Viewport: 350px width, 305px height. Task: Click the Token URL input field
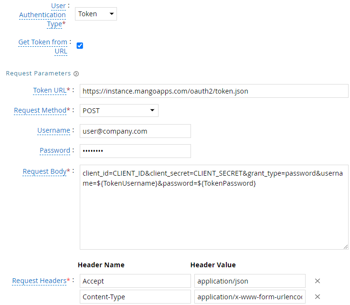coord(214,91)
